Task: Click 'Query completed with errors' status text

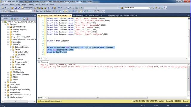Action: coord(51,101)
